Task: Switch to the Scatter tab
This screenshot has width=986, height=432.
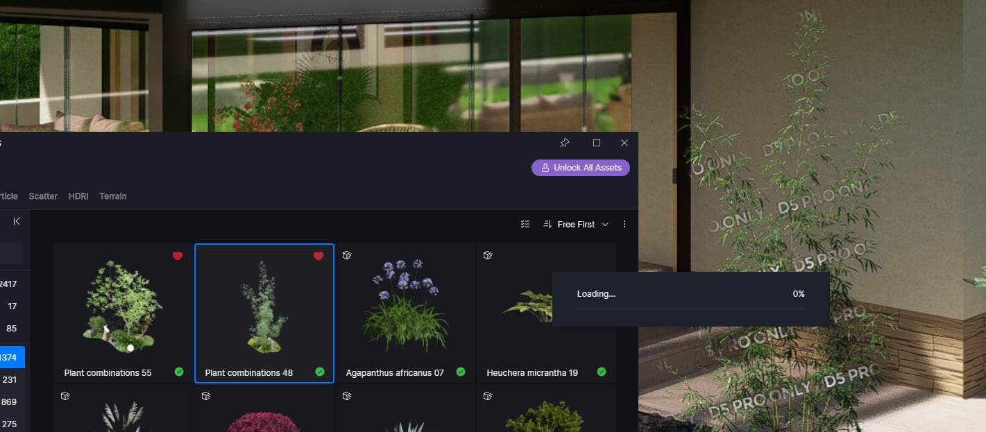Action: (43, 196)
